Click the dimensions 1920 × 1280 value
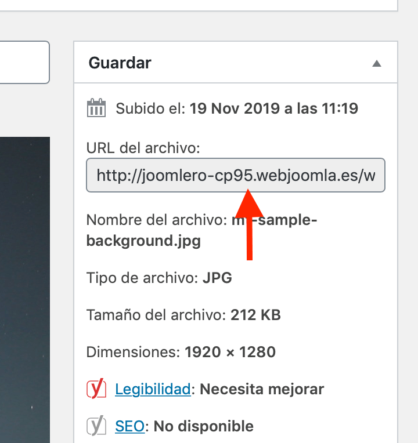Image resolution: width=418 pixels, height=443 pixels. point(230,352)
